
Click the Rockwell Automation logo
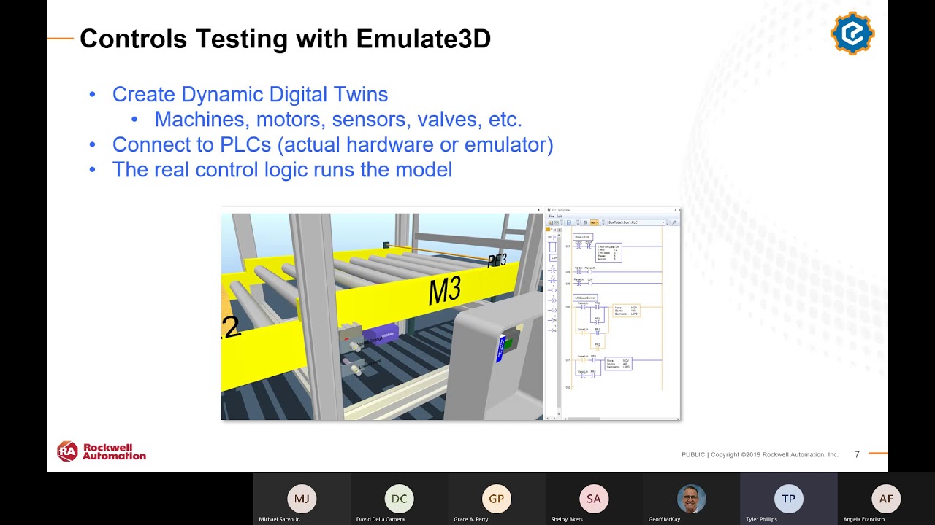(x=102, y=451)
